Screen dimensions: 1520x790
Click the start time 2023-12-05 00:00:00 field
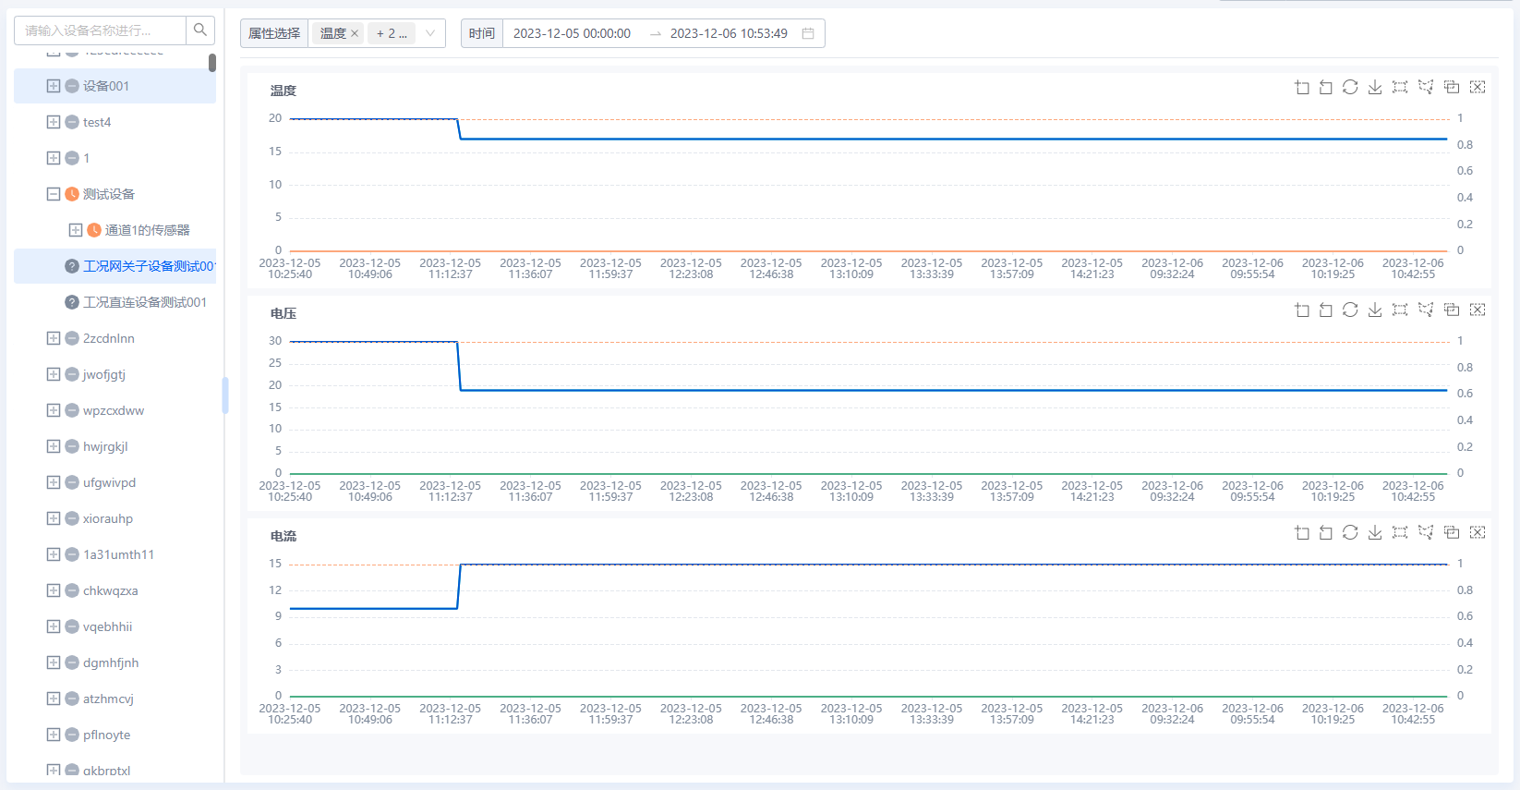(x=572, y=33)
